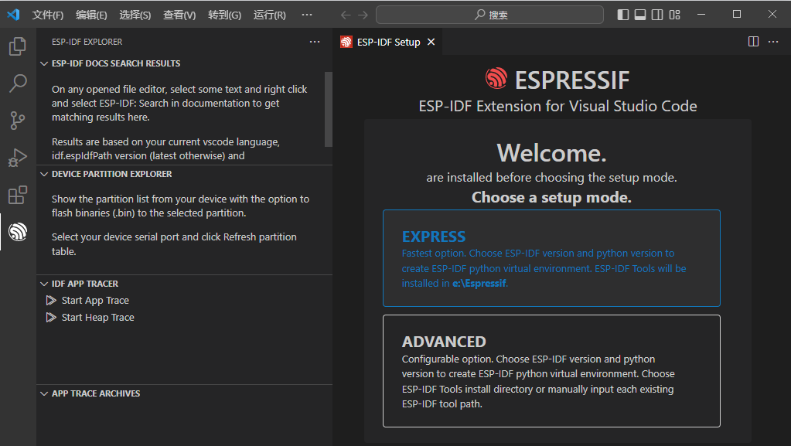
Task: Open the 转到(G) menu
Action: (224, 15)
